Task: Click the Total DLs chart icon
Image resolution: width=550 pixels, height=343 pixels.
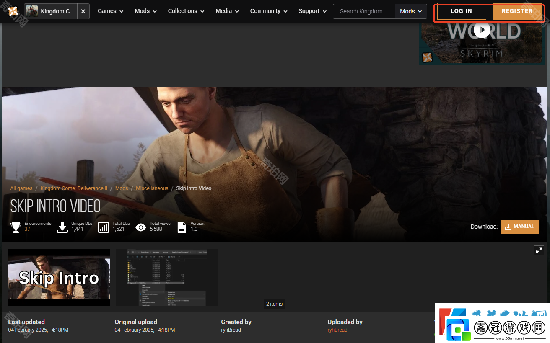Action: point(104,227)
